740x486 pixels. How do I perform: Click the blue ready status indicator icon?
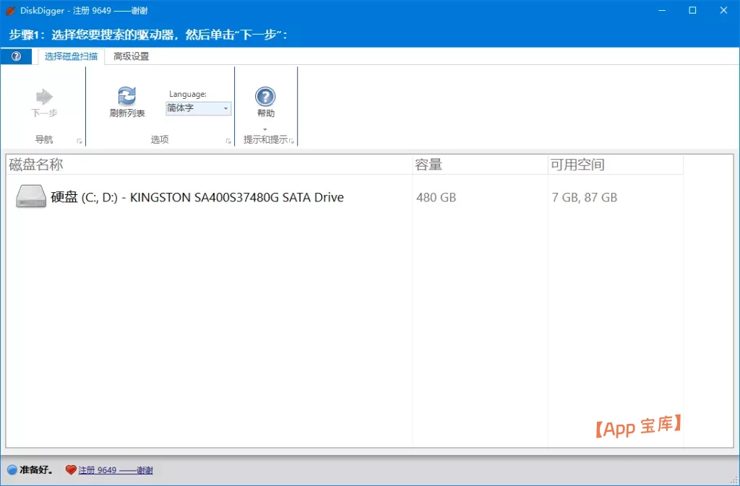[x=12, y=470]
